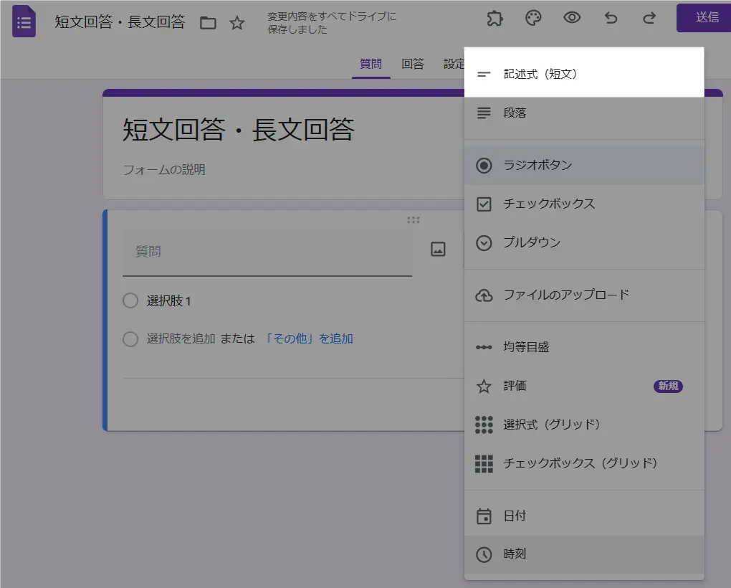
Task: Choose ラジオボタン from the list
Action: (x=584, y=165)
